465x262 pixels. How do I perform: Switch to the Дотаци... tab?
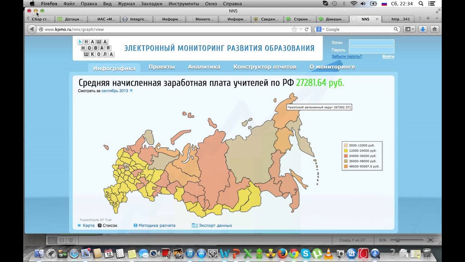tap(70, 19)
